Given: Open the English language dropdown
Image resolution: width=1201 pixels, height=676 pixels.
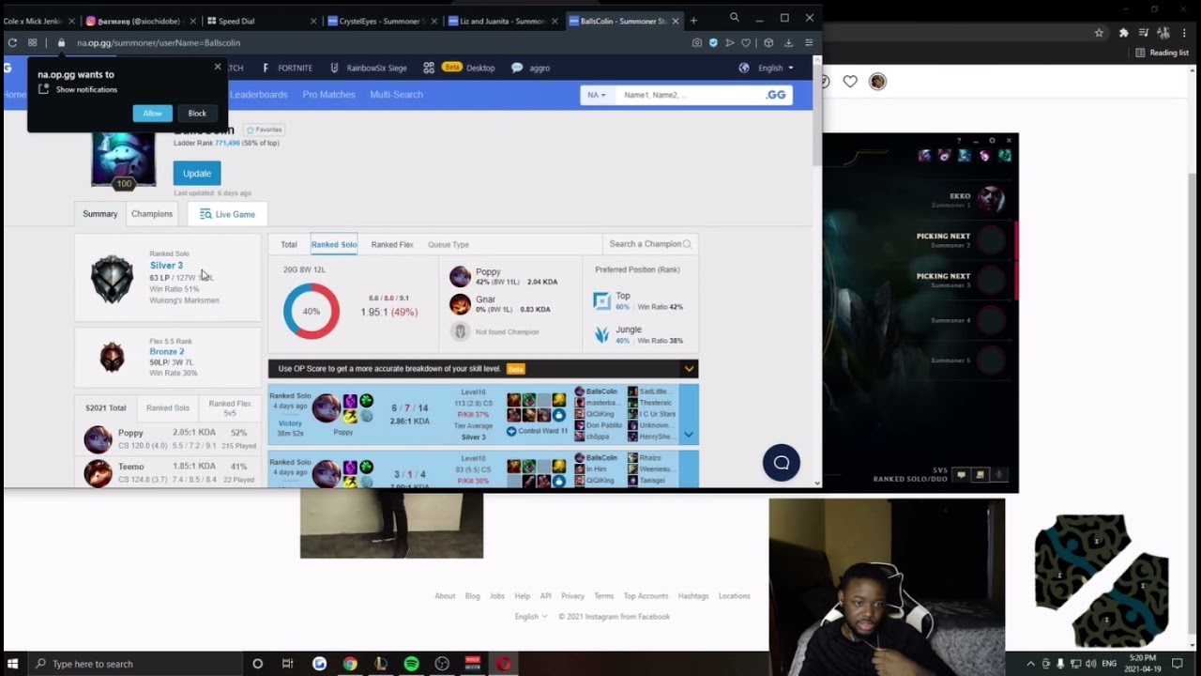Looking at the screenshot, I should tap(767, 68).
